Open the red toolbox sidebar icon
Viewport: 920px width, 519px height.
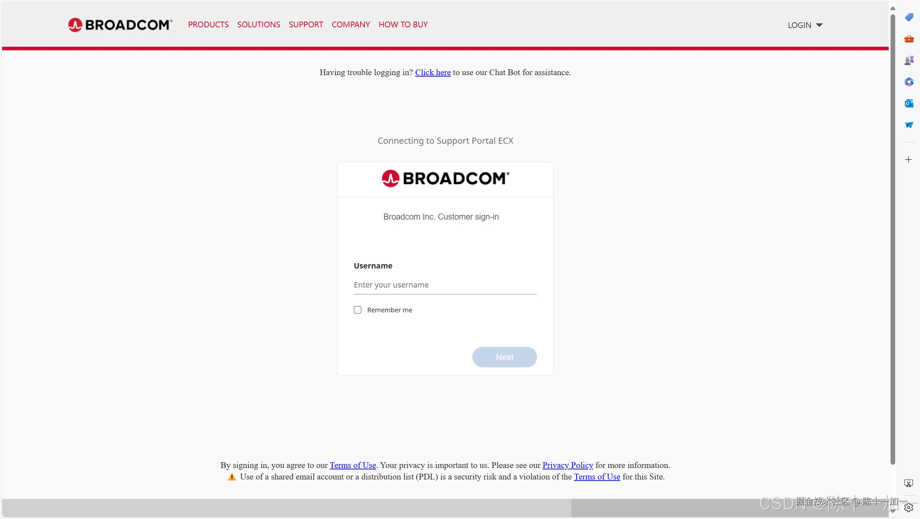pyautogui.click(x=908, y=39)
